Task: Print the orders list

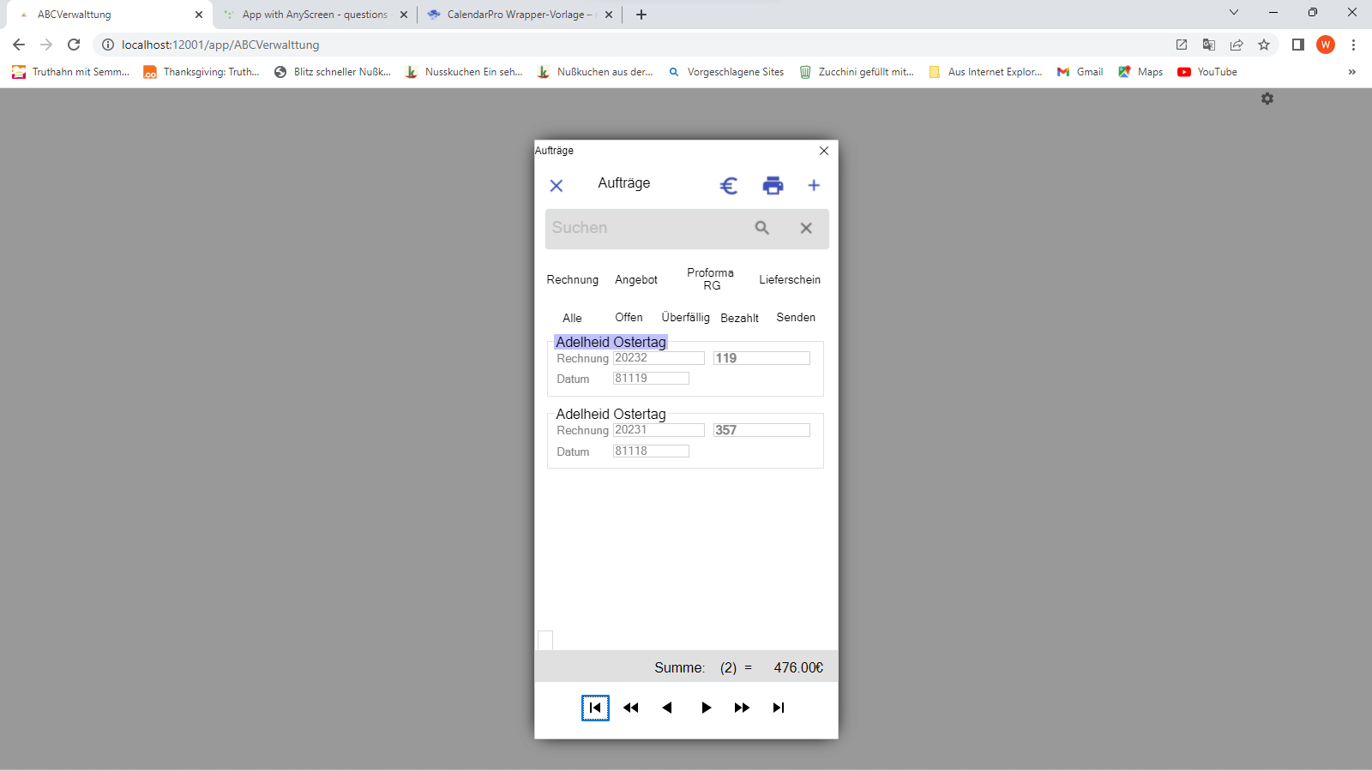Action: tap(773, 186)
